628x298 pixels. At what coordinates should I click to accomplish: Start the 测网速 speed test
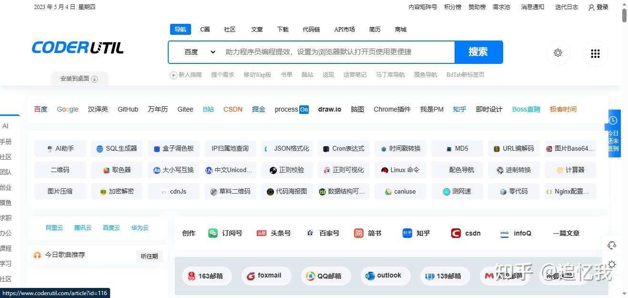click(x=456, y=191)
